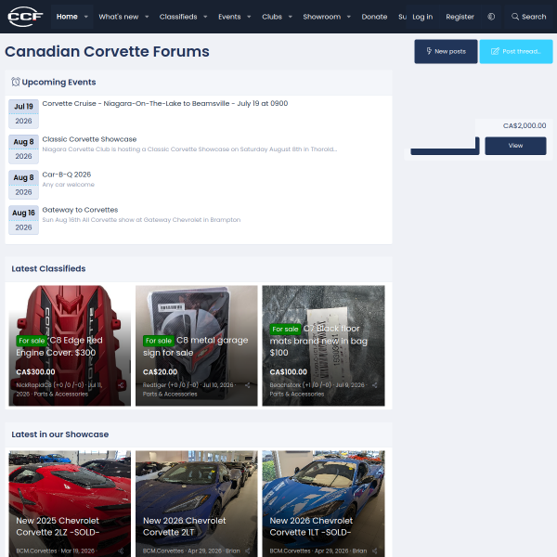Screen dimensions: 557x557
Task: Open the Classic Corvette Showcase event
Action: [89, 139]
